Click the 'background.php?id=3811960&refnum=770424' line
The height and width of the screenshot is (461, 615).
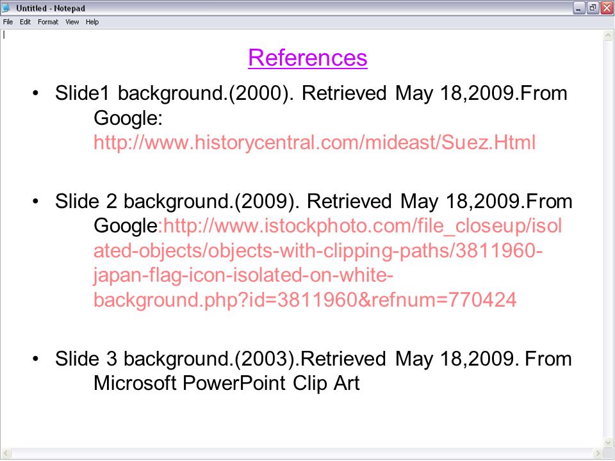[305, 300]
